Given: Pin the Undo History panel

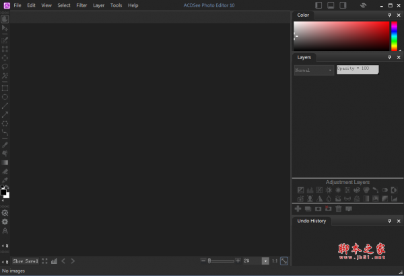Looking at the screenshot, I should [390, 221].
